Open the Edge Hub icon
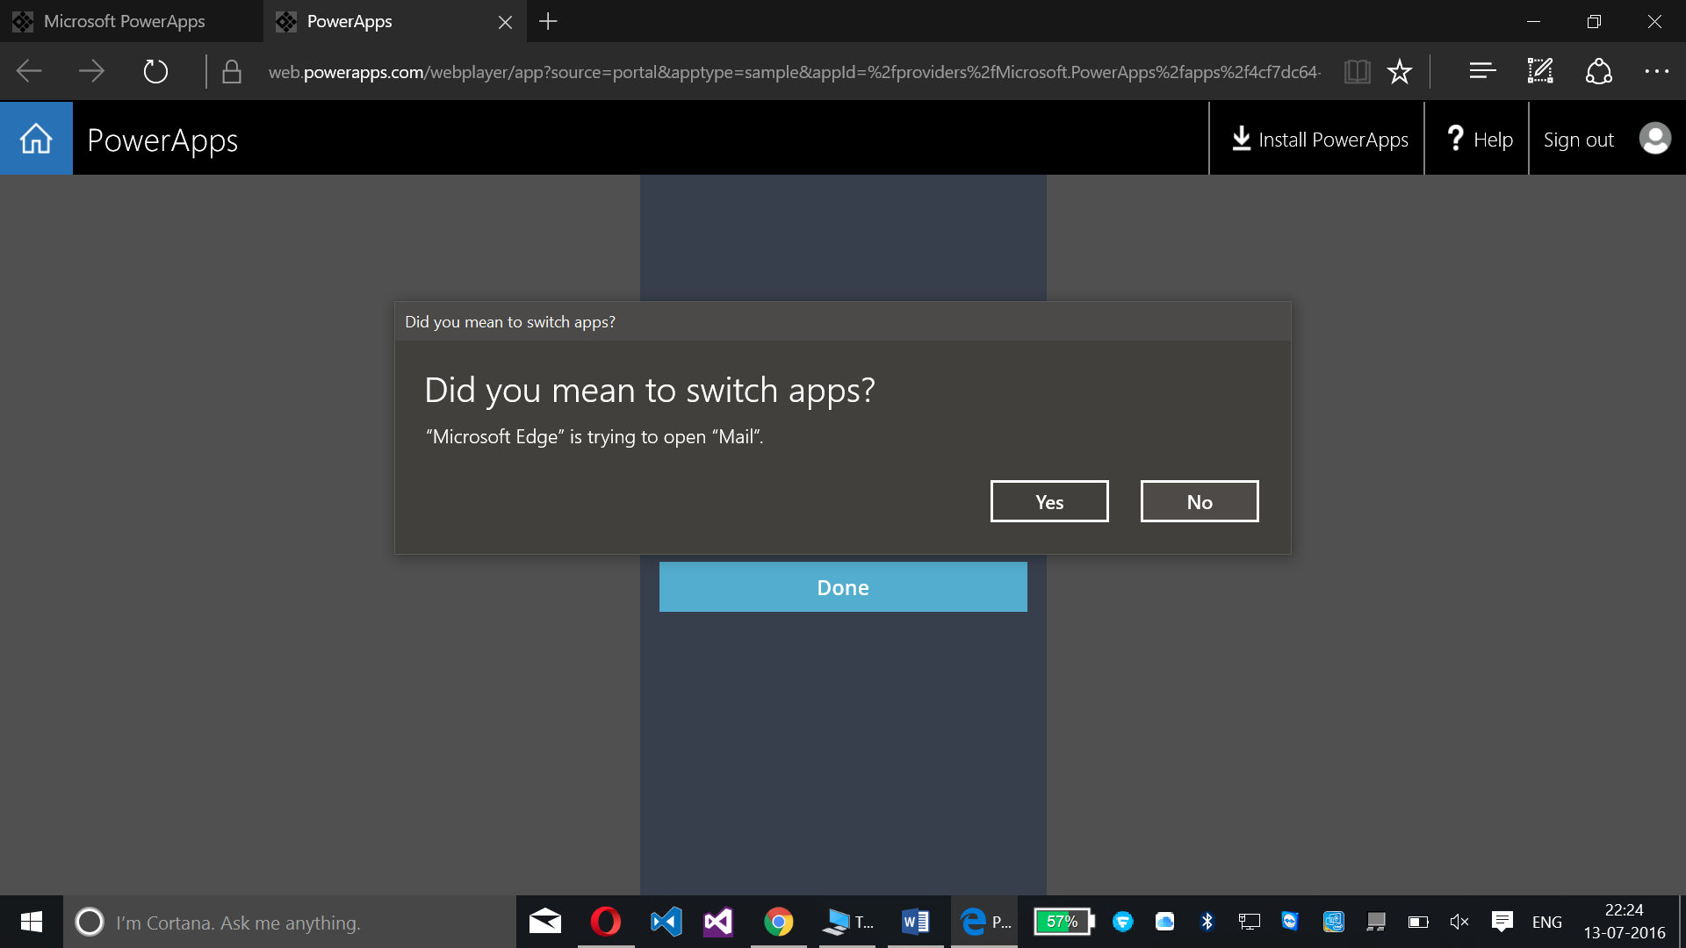The image size is (1686, 948). click(x=1482, y=71)
